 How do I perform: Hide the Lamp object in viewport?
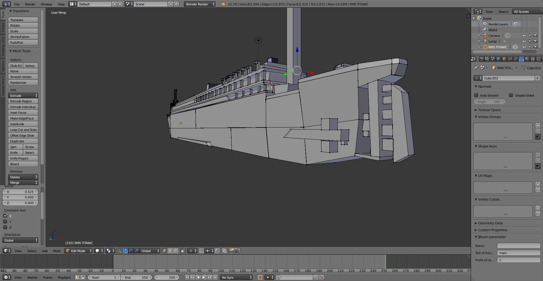pos(524,41)
